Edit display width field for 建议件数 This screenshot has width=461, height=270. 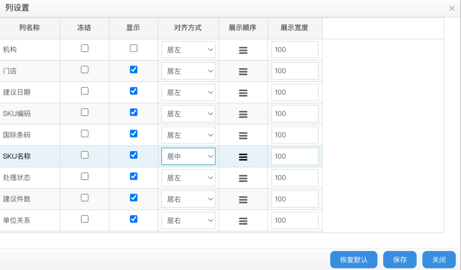(x=295, y=199)
